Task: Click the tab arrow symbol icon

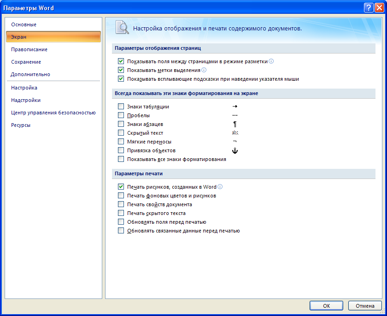Action: [235, 107]
